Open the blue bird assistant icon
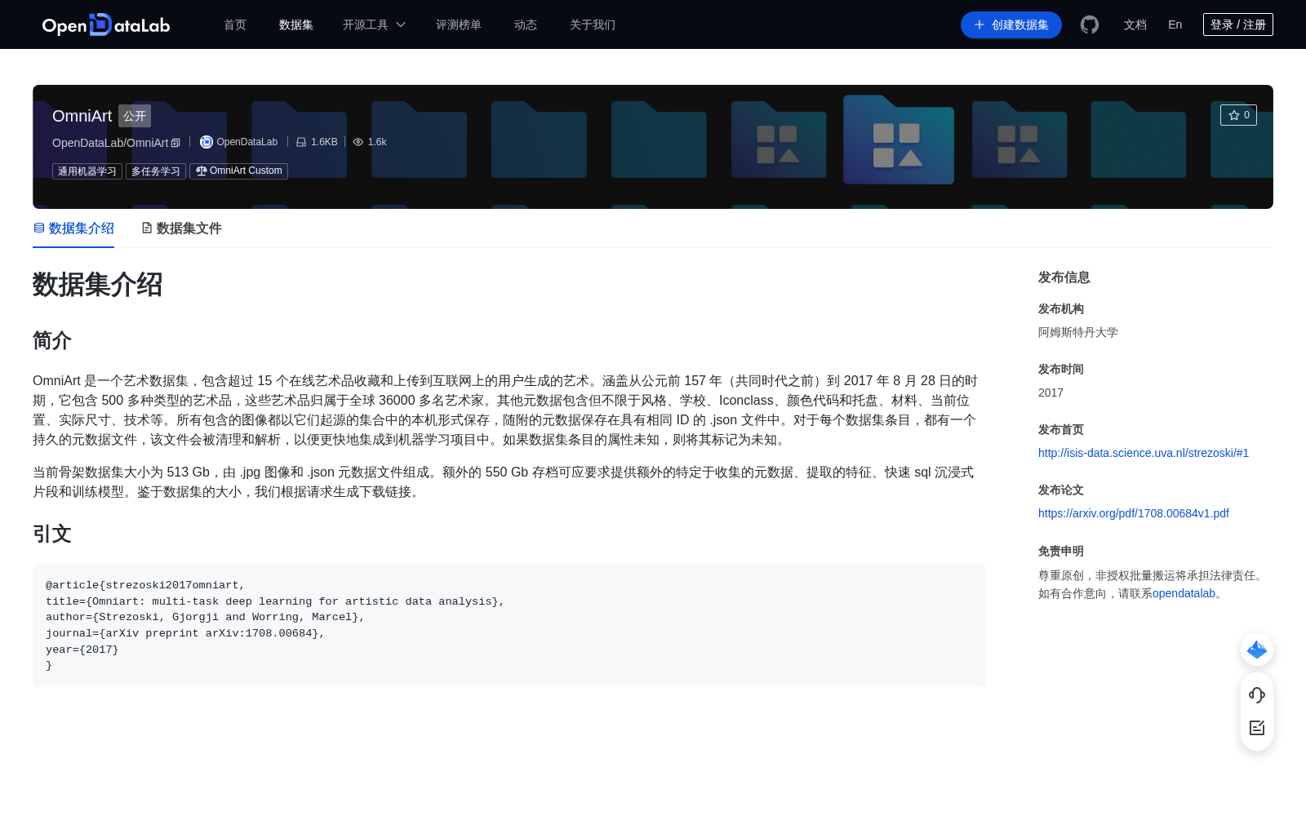Image resolution: width=1306 pixels, height=816 pixels. 1257,650
